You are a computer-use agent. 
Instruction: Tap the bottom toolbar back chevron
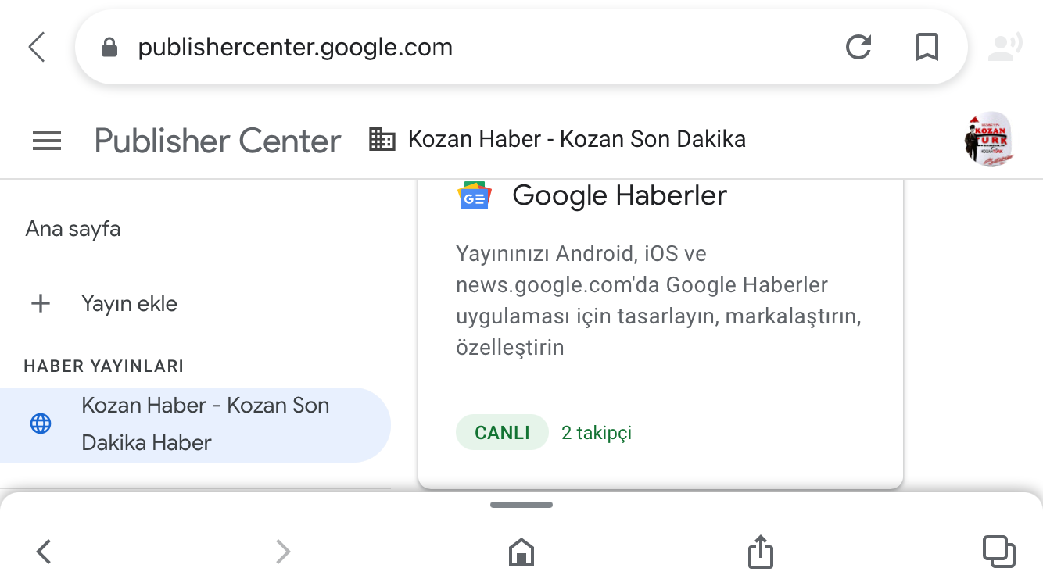tap(44, 552)
